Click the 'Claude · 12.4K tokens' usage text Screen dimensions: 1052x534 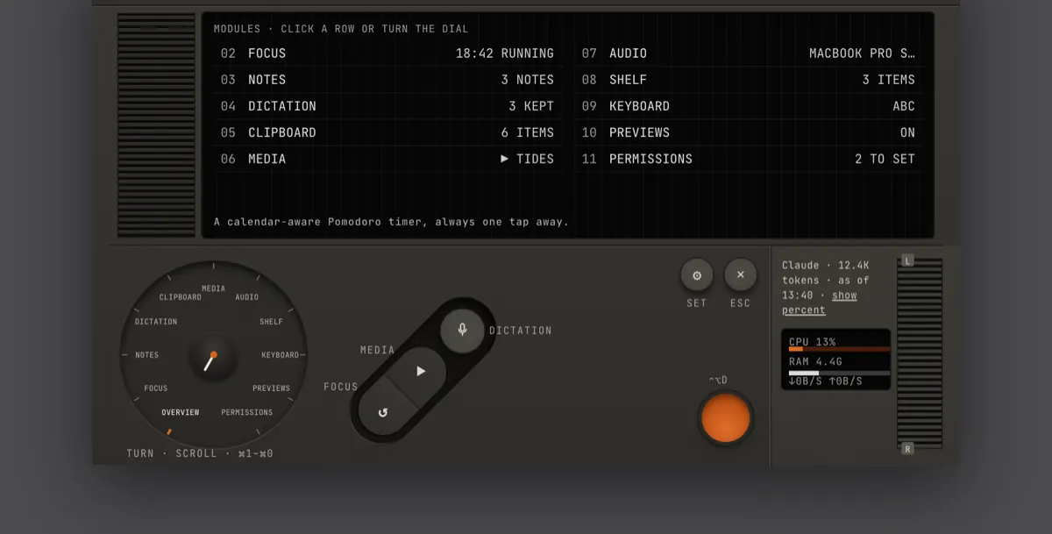tap(826, 273)
